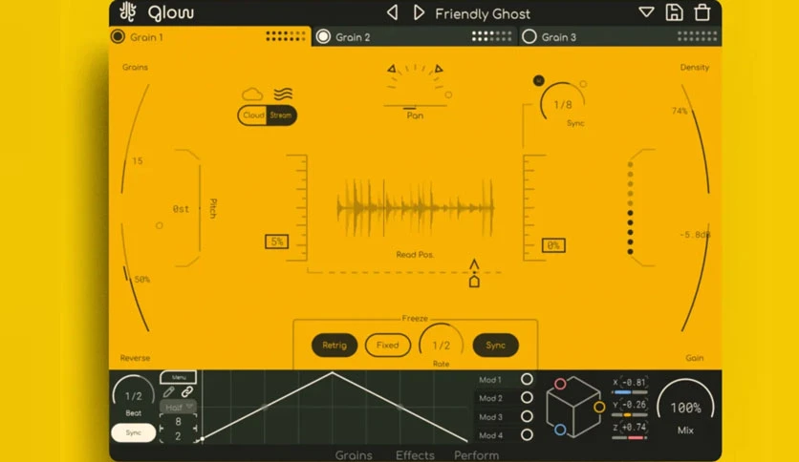Enable Freeze Retrig button
799x462 pixels.
pos(335,345)
